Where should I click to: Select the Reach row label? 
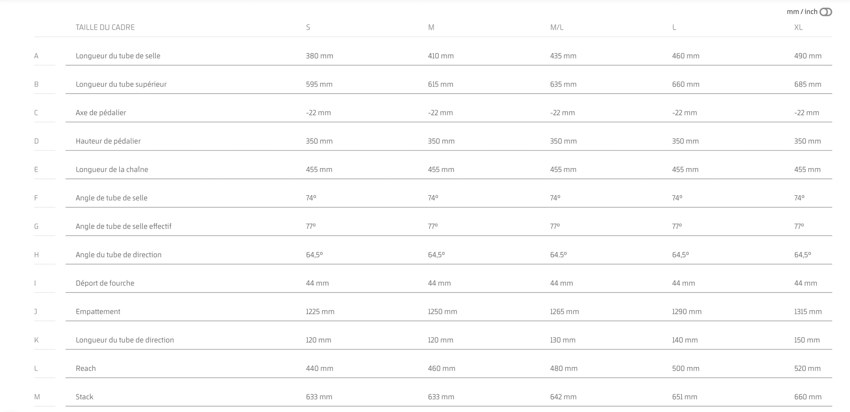[86, 369]
